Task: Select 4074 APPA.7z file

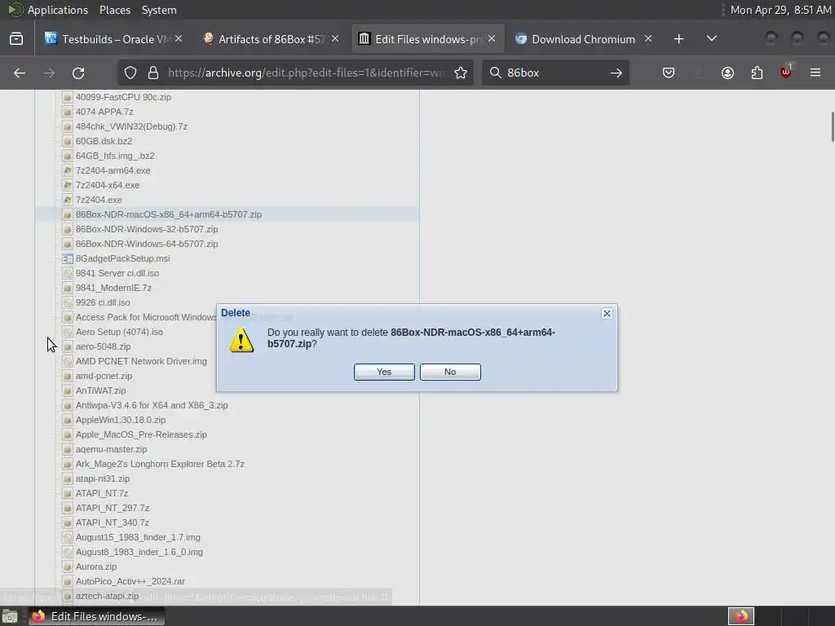Action: click(104, 112)
